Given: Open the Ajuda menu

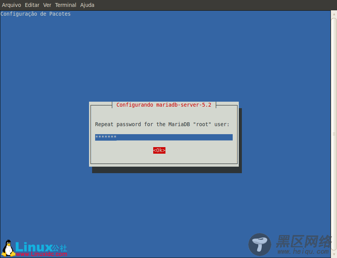Looking at the screenshot, I should 87,5.
